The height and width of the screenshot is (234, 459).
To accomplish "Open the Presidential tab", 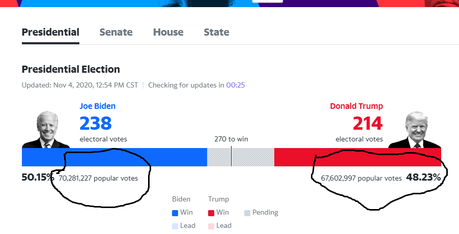I will pos(50,33).
